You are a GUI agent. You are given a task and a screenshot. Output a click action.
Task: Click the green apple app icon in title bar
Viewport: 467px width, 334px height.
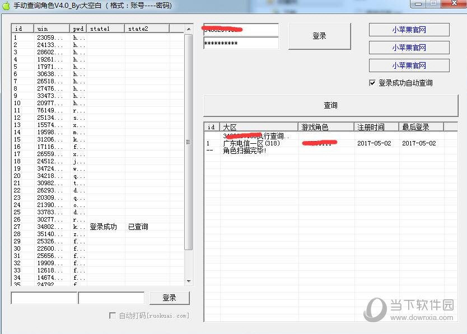coord(6,6)
